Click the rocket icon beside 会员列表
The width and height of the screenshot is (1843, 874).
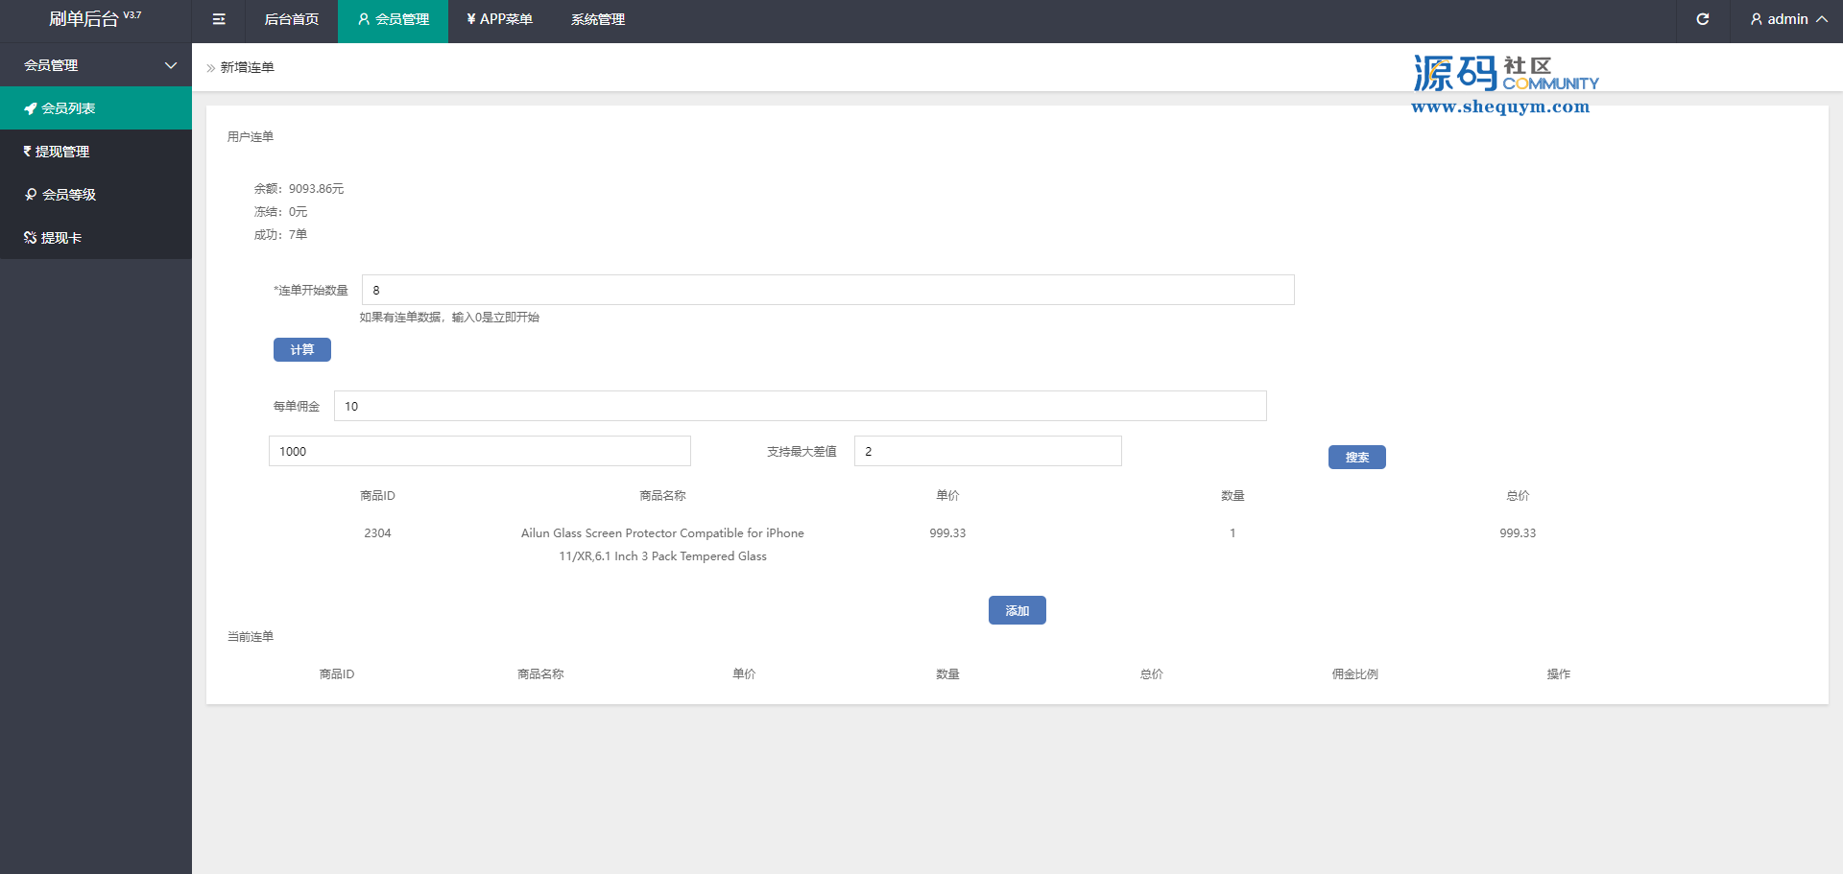[x=31, y=108]
